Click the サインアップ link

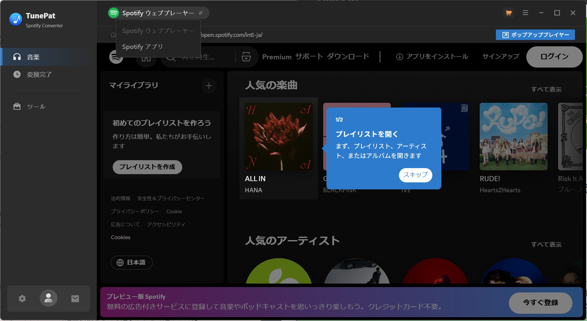(501, 57)
